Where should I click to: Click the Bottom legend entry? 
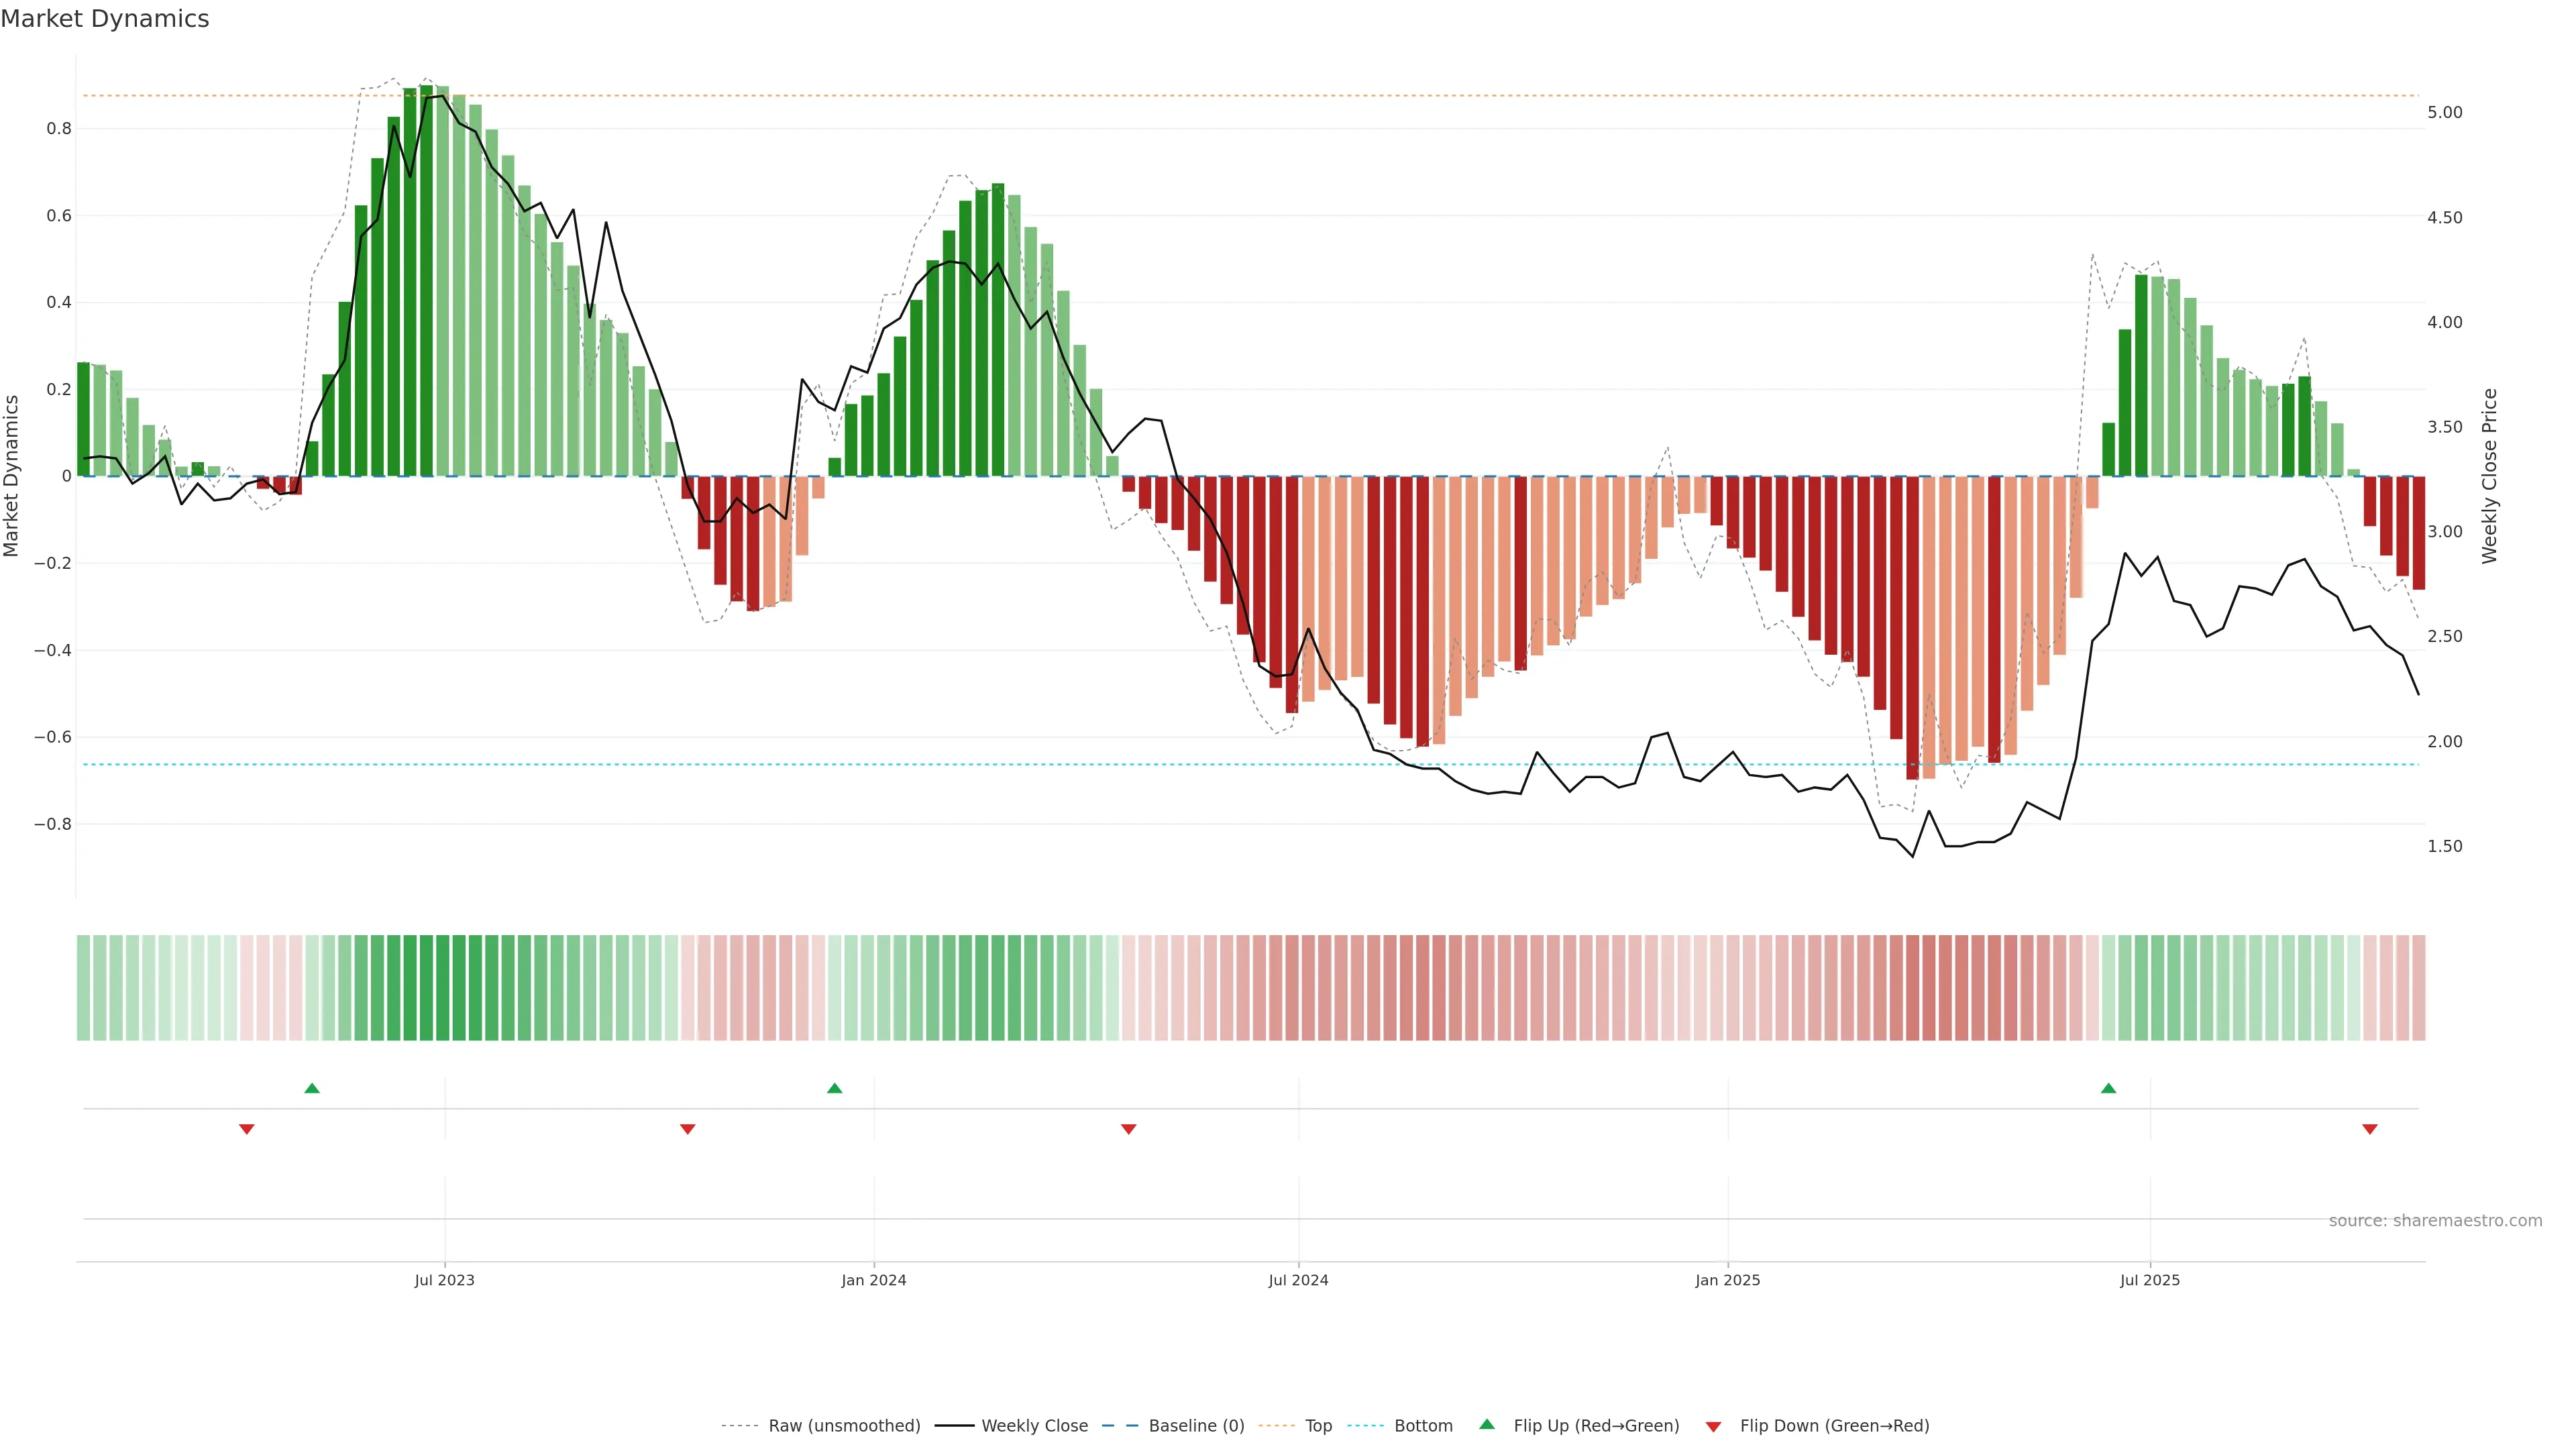pos(1423,1426)
